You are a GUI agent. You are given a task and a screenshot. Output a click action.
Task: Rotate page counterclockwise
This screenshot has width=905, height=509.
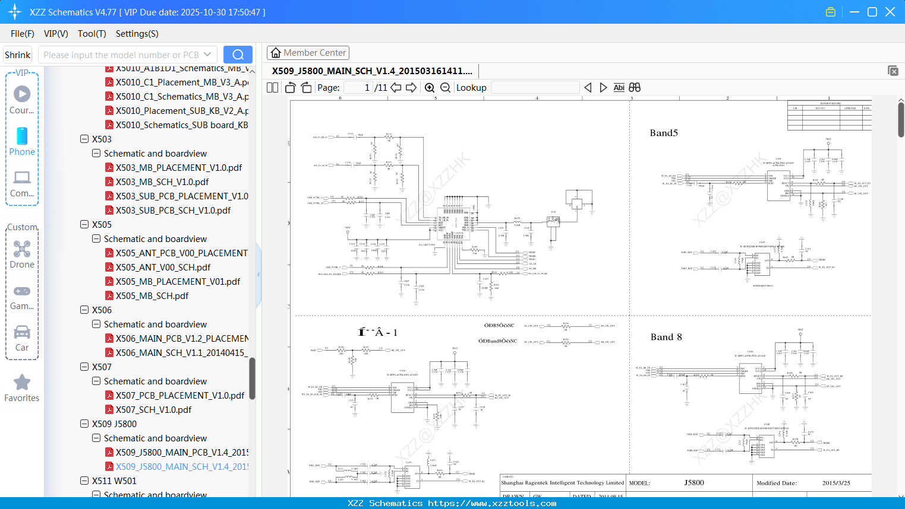tap(291, 87)
